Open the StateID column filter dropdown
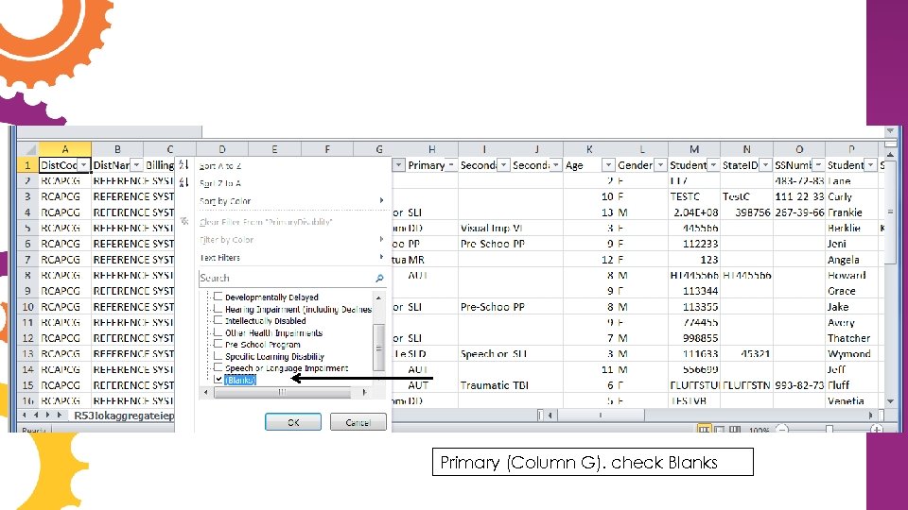This screenshot has width=908, height=510. (765, 165)
